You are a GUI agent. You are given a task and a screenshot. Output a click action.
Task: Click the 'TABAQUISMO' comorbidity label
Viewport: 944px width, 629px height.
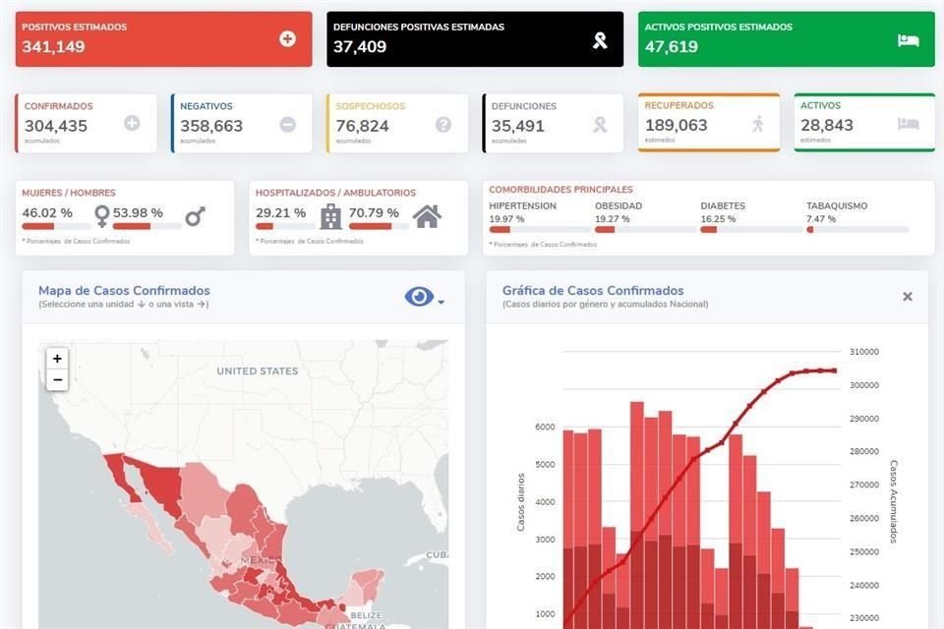click(x=837, y=205)
